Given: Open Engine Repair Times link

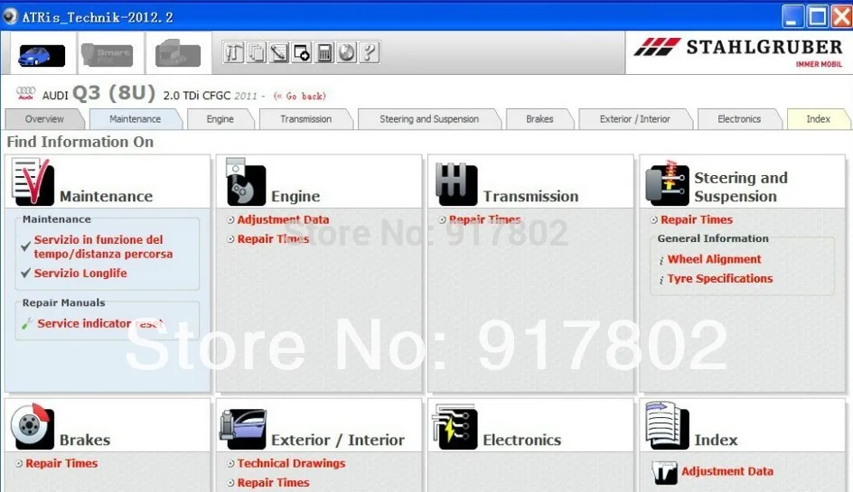Looking at the screenshot, I should point(273,239).
